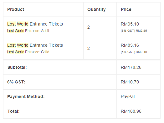Image resolution: width=164 pixels, height=123 pixels.
Task: Click the PayPal payment method value
Action: [x=128, y=97]
